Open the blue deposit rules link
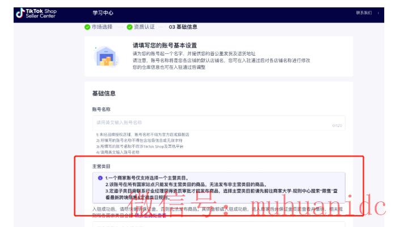This screenshot has width=395, height=227. [150, 216]
